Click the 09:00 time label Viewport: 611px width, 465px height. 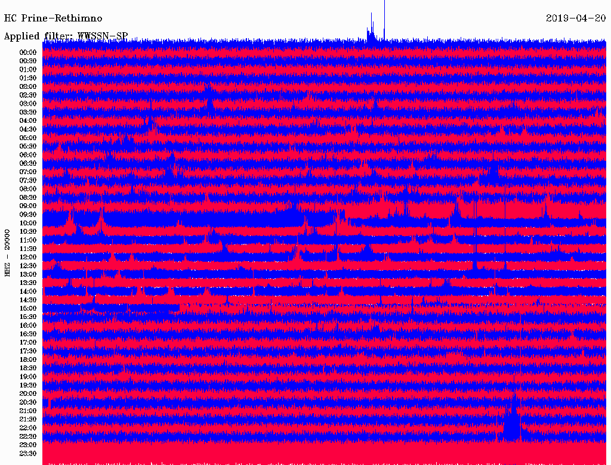(28, 206)
